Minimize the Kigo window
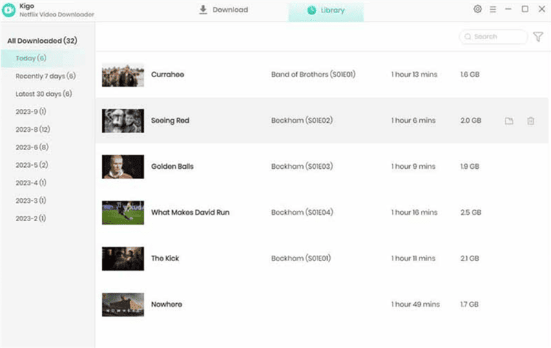The image size is (551, 348). [x=508, y=9]
